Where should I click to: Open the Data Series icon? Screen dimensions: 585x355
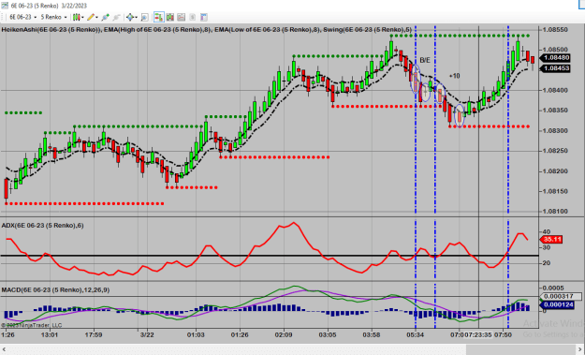coord(170,17)
